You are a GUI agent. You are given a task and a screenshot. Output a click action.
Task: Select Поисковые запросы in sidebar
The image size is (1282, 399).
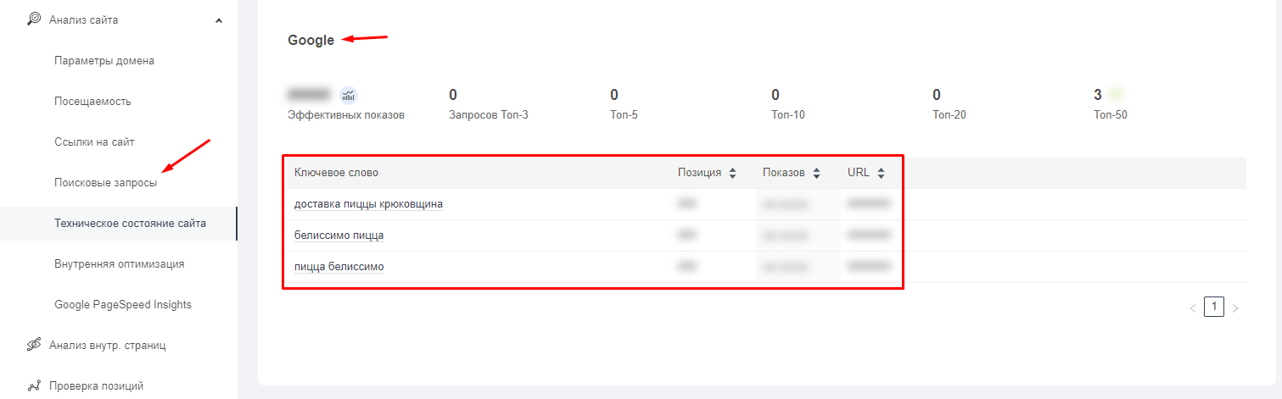pyautogui.click(x=105, y=183)
